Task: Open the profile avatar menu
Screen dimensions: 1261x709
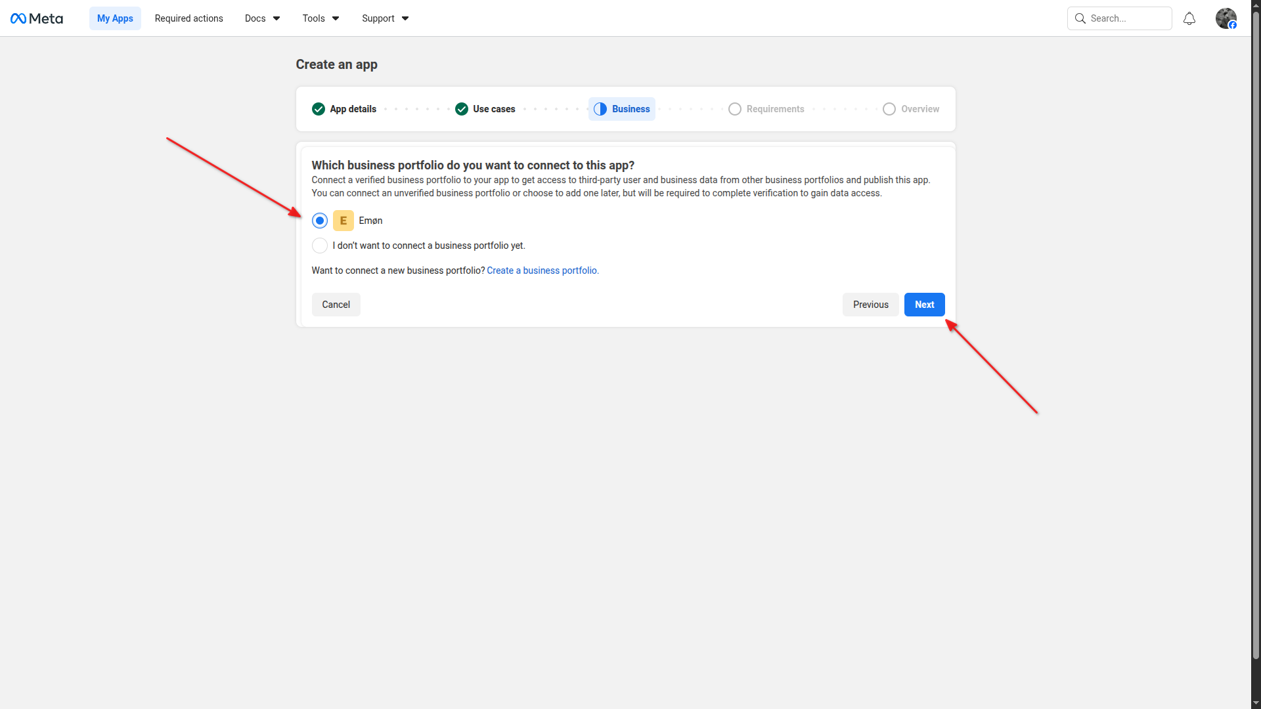Action: [1226, 18]
